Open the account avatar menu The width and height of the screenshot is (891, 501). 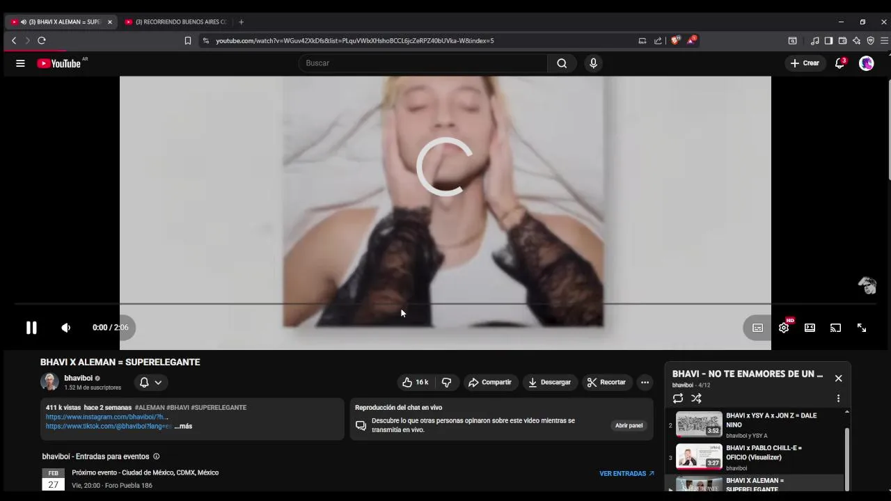click(x=867, y=63)
